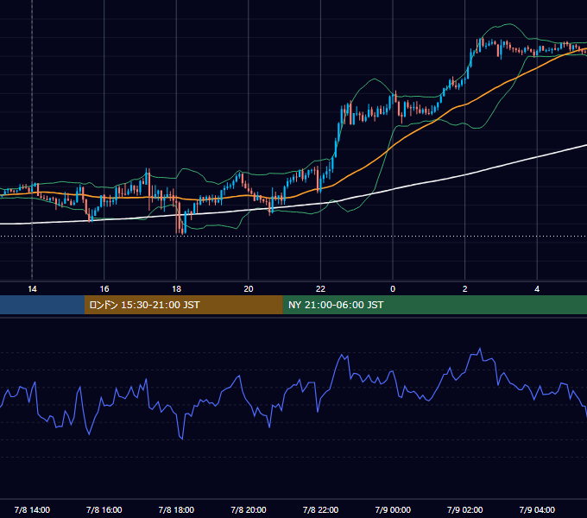Click the 2 hour axis label

[464, 289]
